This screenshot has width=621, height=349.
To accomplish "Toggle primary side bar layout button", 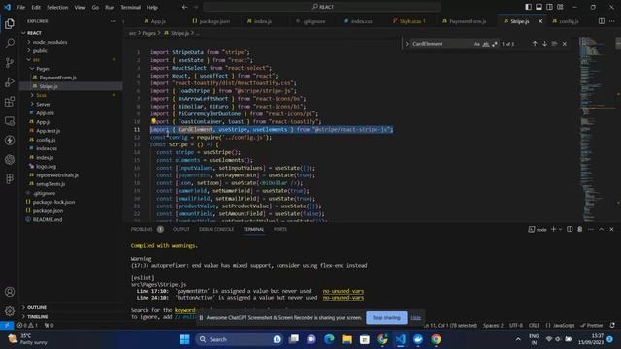I will pos(528,7).
